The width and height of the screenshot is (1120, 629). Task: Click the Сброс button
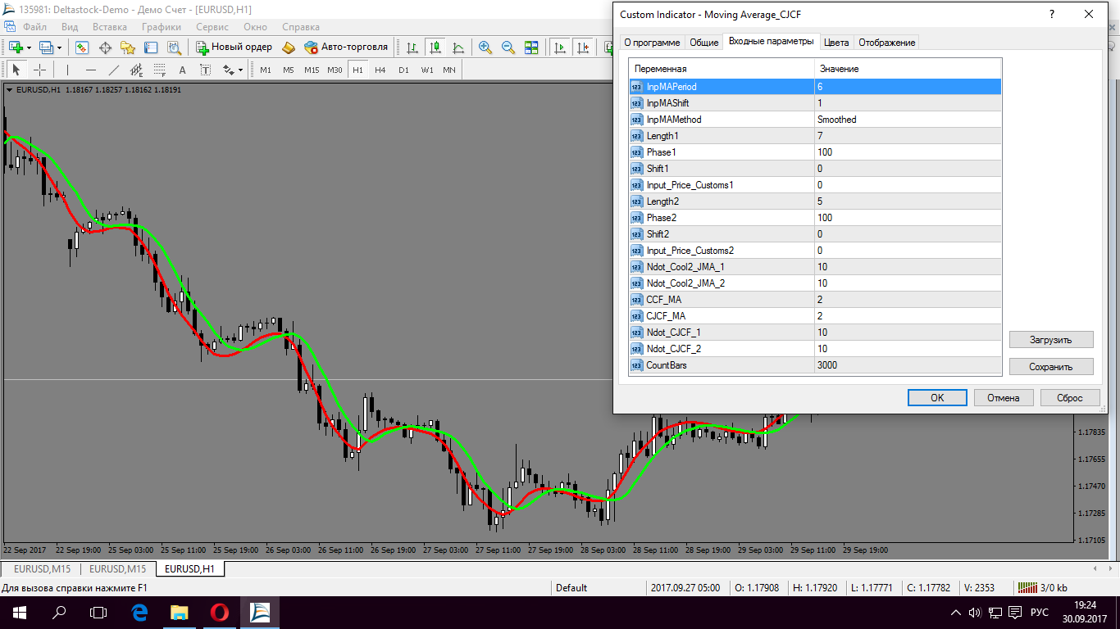tap(1070, 397)
